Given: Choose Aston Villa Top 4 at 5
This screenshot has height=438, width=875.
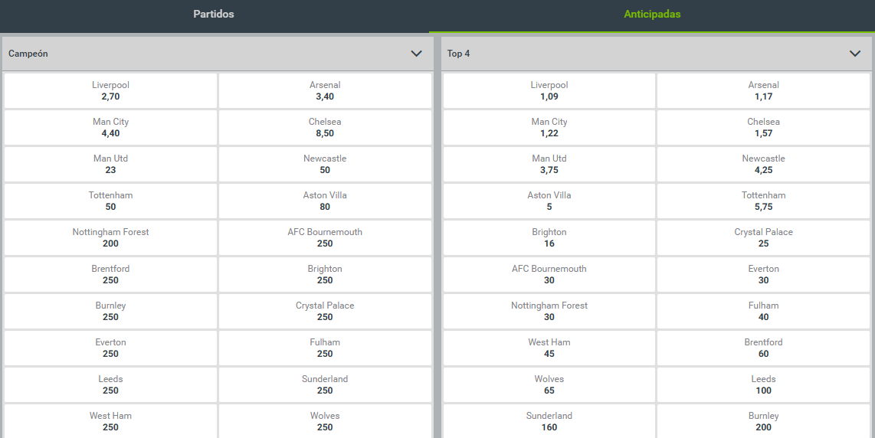Looking at the screenshot, I should [549, 201].
